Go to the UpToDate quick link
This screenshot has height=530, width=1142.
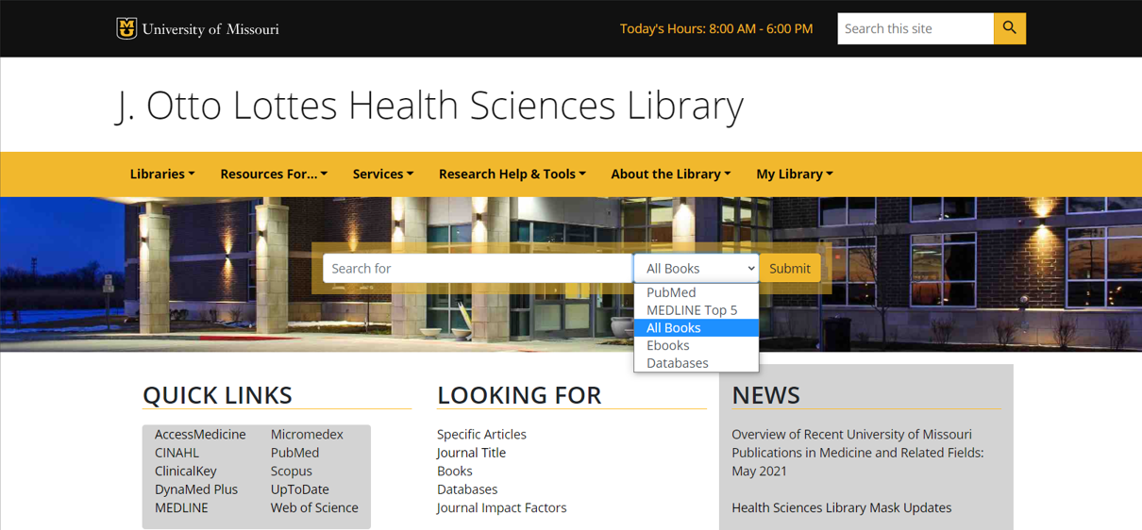[x=299, y=489]
